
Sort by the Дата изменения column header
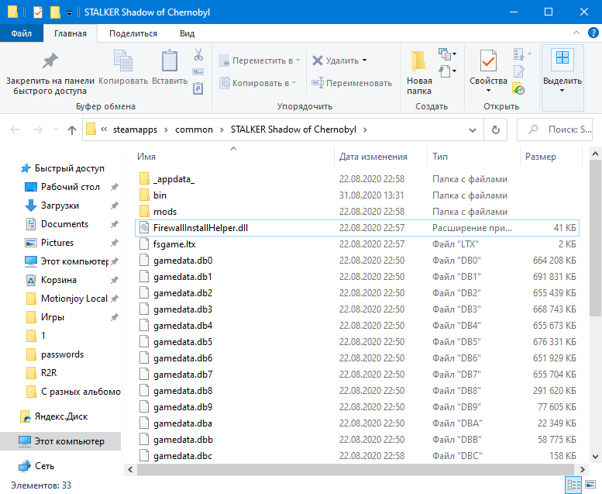(380, 157)
